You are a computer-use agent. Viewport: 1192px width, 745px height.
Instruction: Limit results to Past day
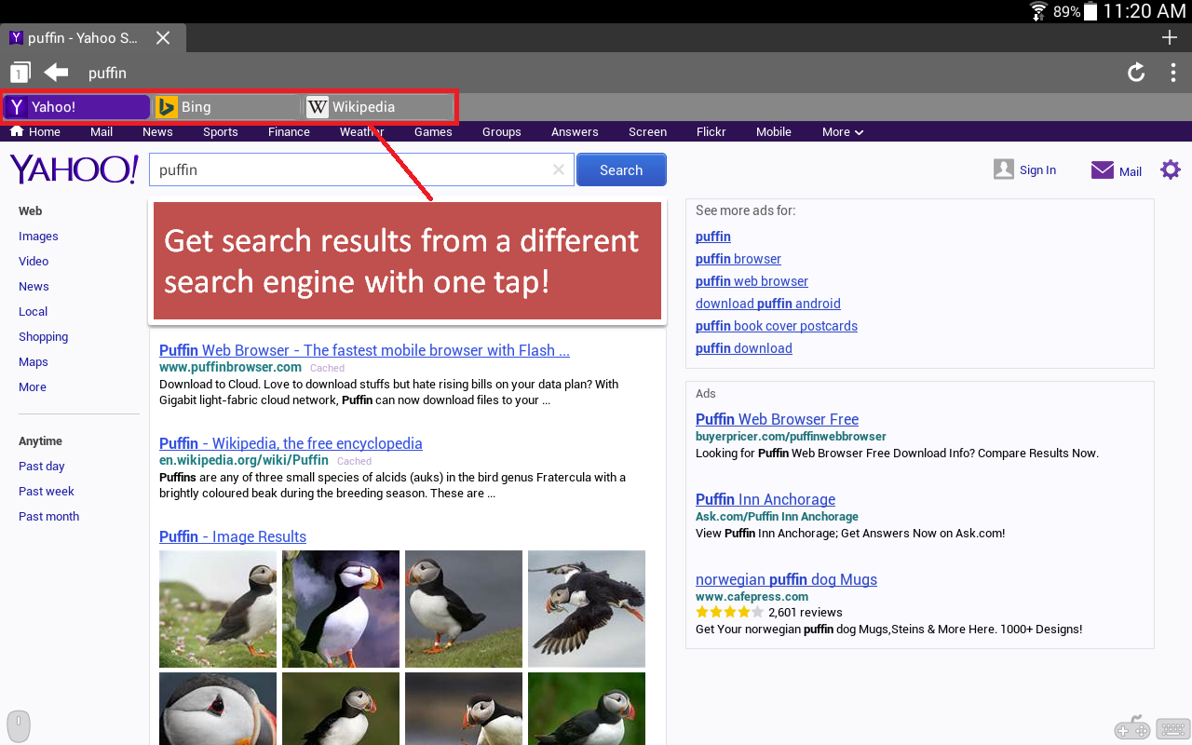tap(42, 467)
